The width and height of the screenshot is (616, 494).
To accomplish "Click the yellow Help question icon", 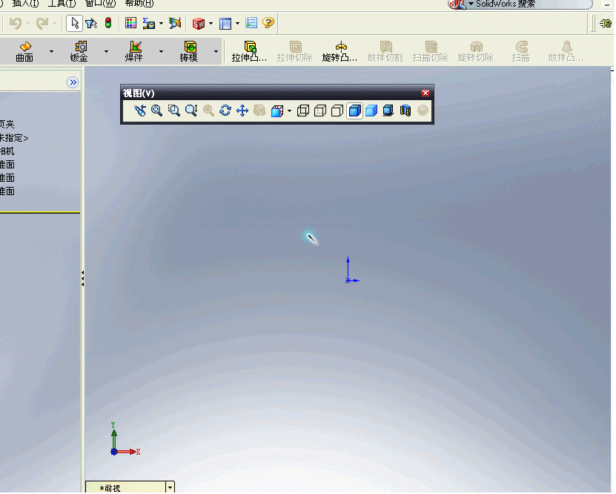I will click(268, 22).
